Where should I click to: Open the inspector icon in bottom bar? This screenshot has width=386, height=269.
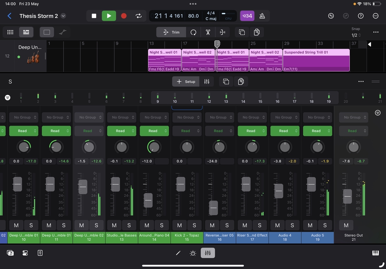point(40,253)
